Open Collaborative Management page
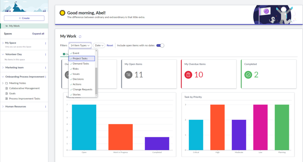The width and height of the screenshot is (303, 162). pos(24,88)
